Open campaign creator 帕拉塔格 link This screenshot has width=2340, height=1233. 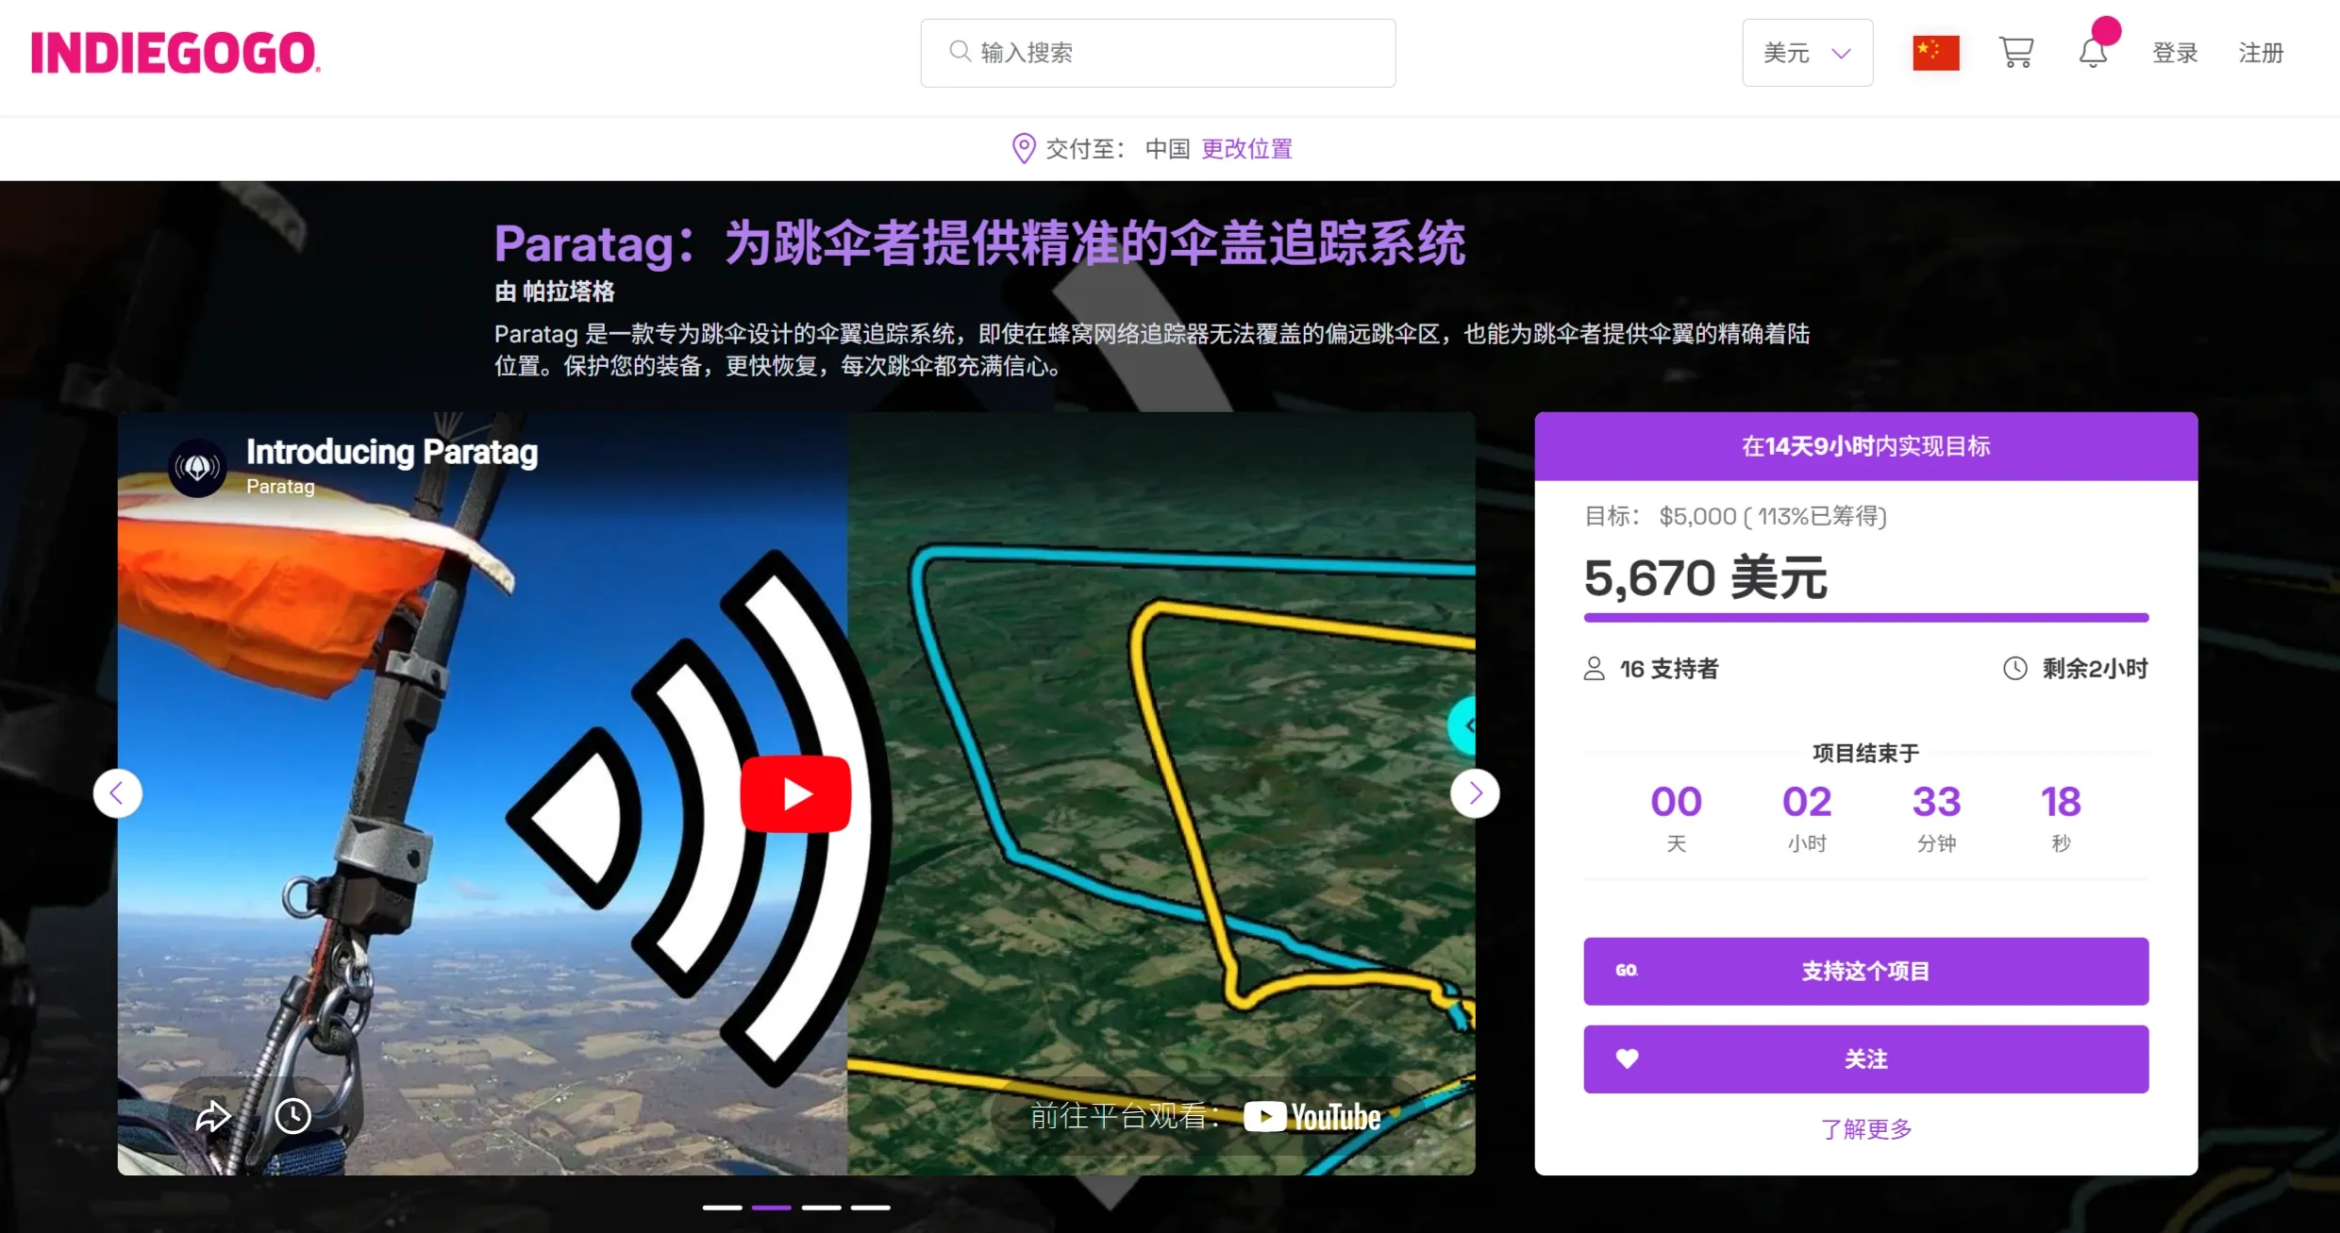coord(568,292)
